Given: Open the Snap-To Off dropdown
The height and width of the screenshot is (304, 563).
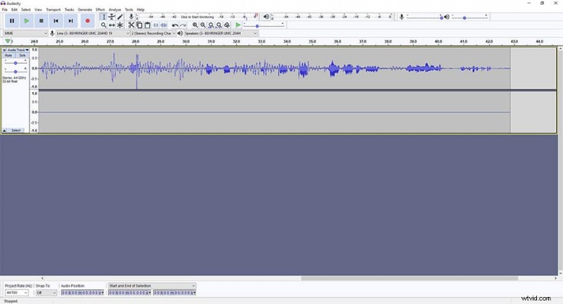Looking at the screenshot, I should (46, 293).
